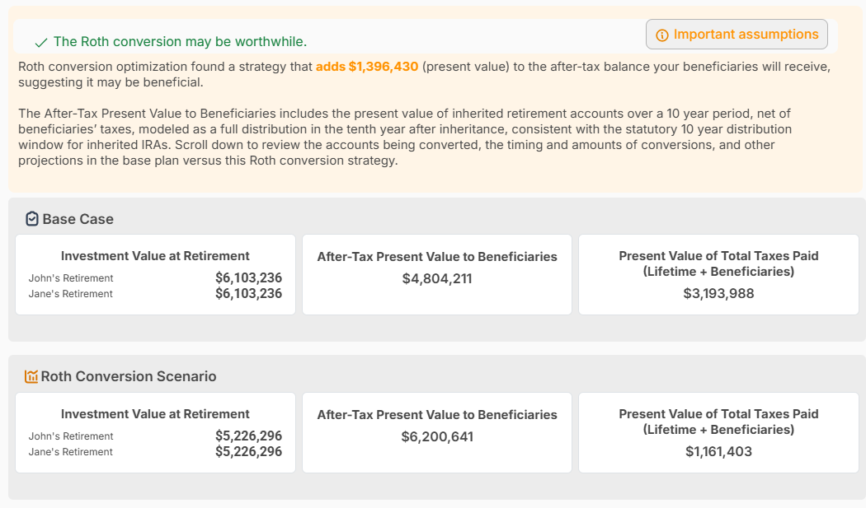The image size is (866, 508).
Task: Click the Base Case clipboard icon
Action: click(32, 219)
